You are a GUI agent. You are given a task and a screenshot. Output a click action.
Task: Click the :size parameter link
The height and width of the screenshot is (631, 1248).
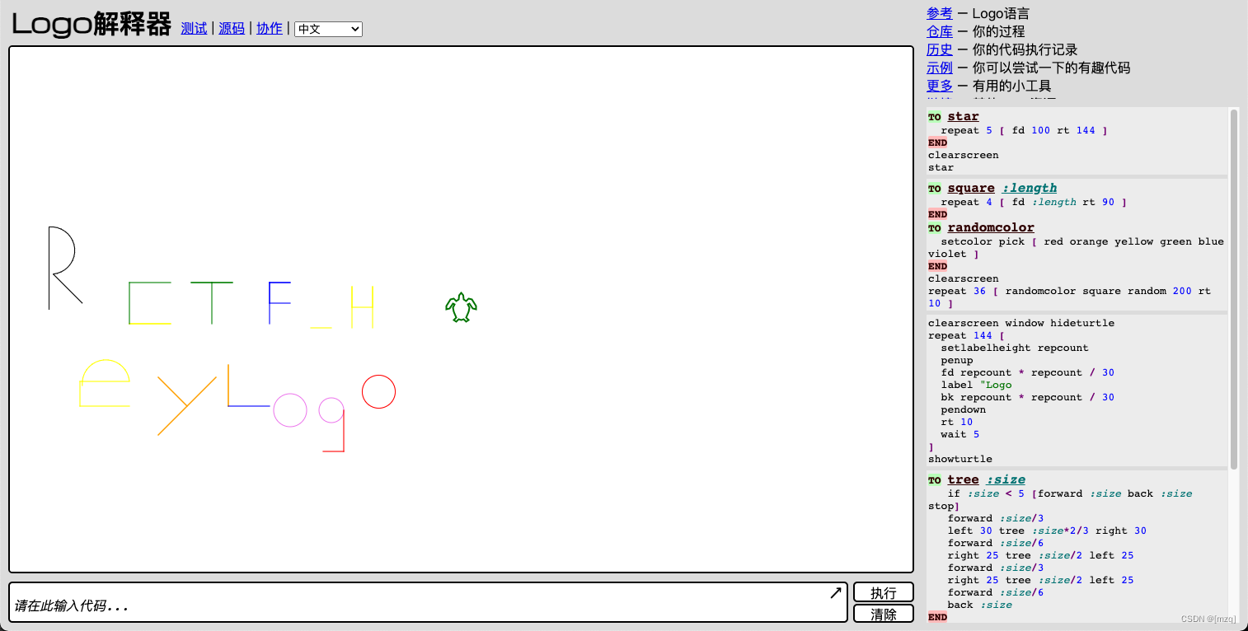pos(1006,479)
